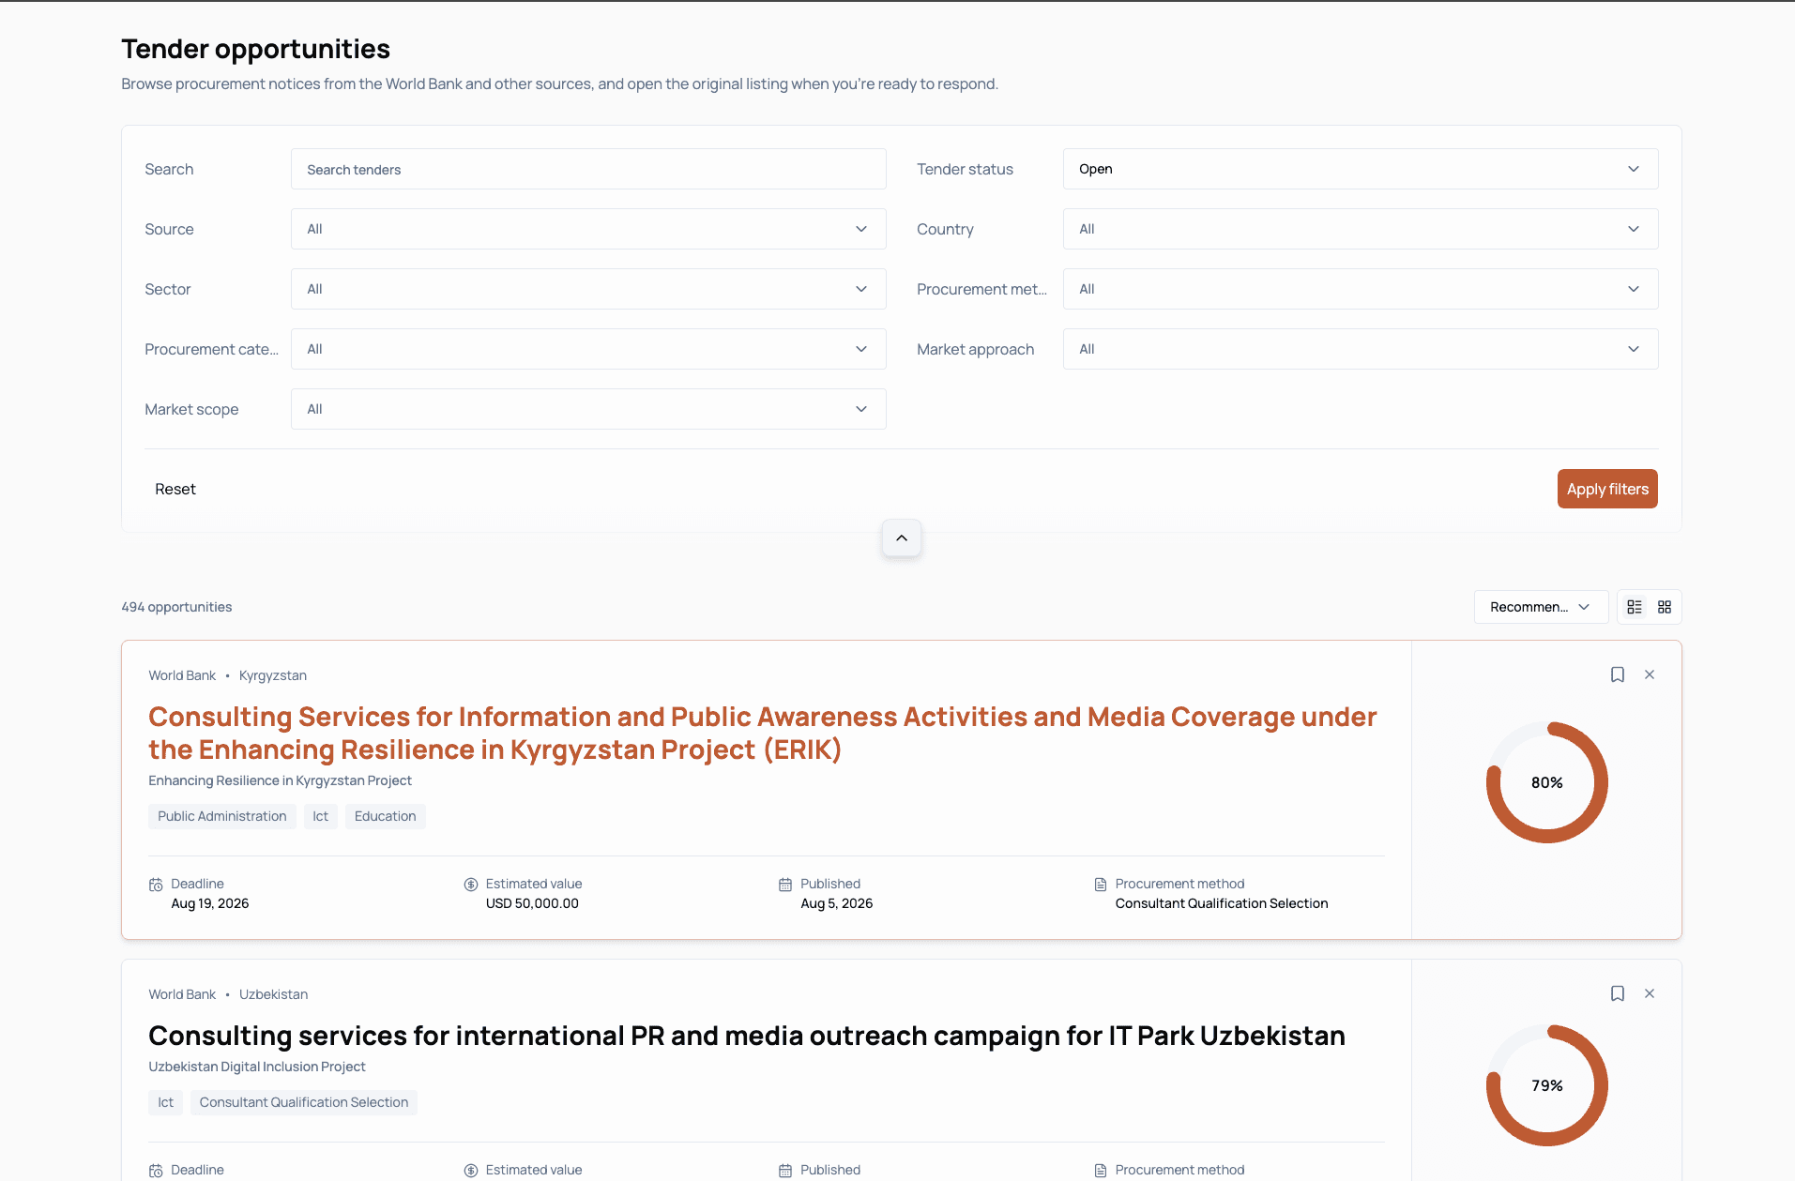This screenshot has height=1181, width=1795.
Task: Click the USD 50,000.00 estimated value
Action: coord(532,903)
